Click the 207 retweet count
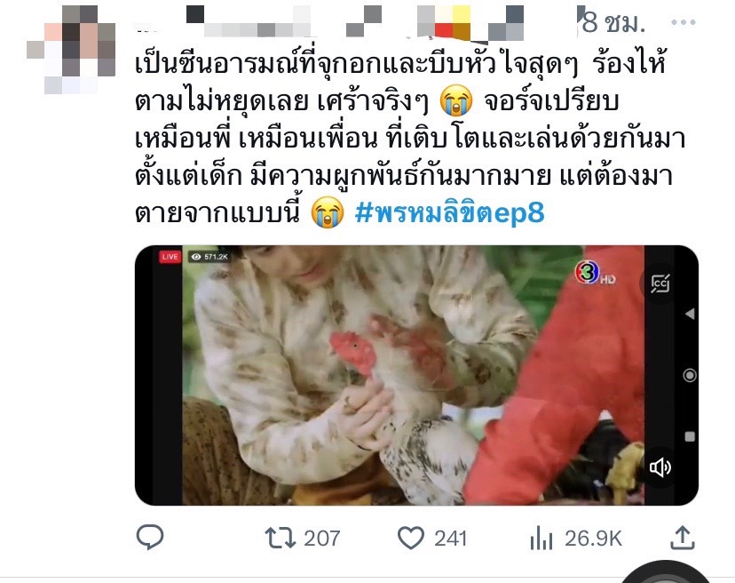Image resolution: width=735 pixels, height=583 pixels. (x=321, y=539)
